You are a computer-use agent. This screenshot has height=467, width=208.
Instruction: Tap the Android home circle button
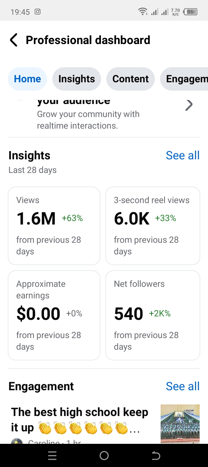[104, 456]
